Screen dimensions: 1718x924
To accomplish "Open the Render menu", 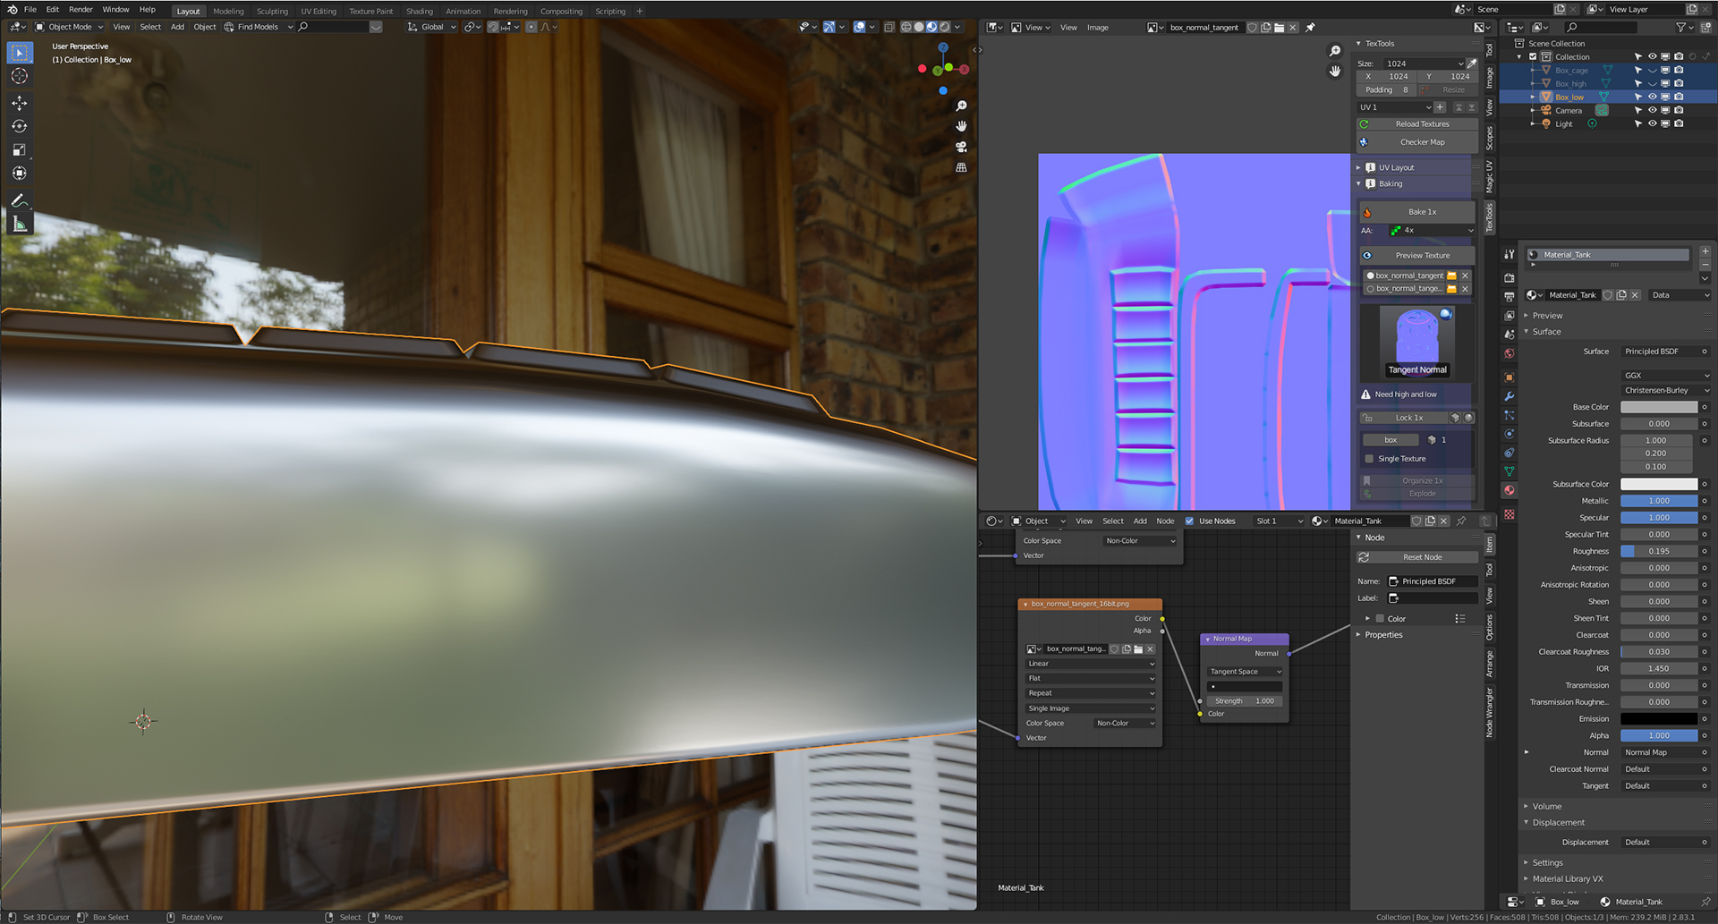I will point(81,10).
